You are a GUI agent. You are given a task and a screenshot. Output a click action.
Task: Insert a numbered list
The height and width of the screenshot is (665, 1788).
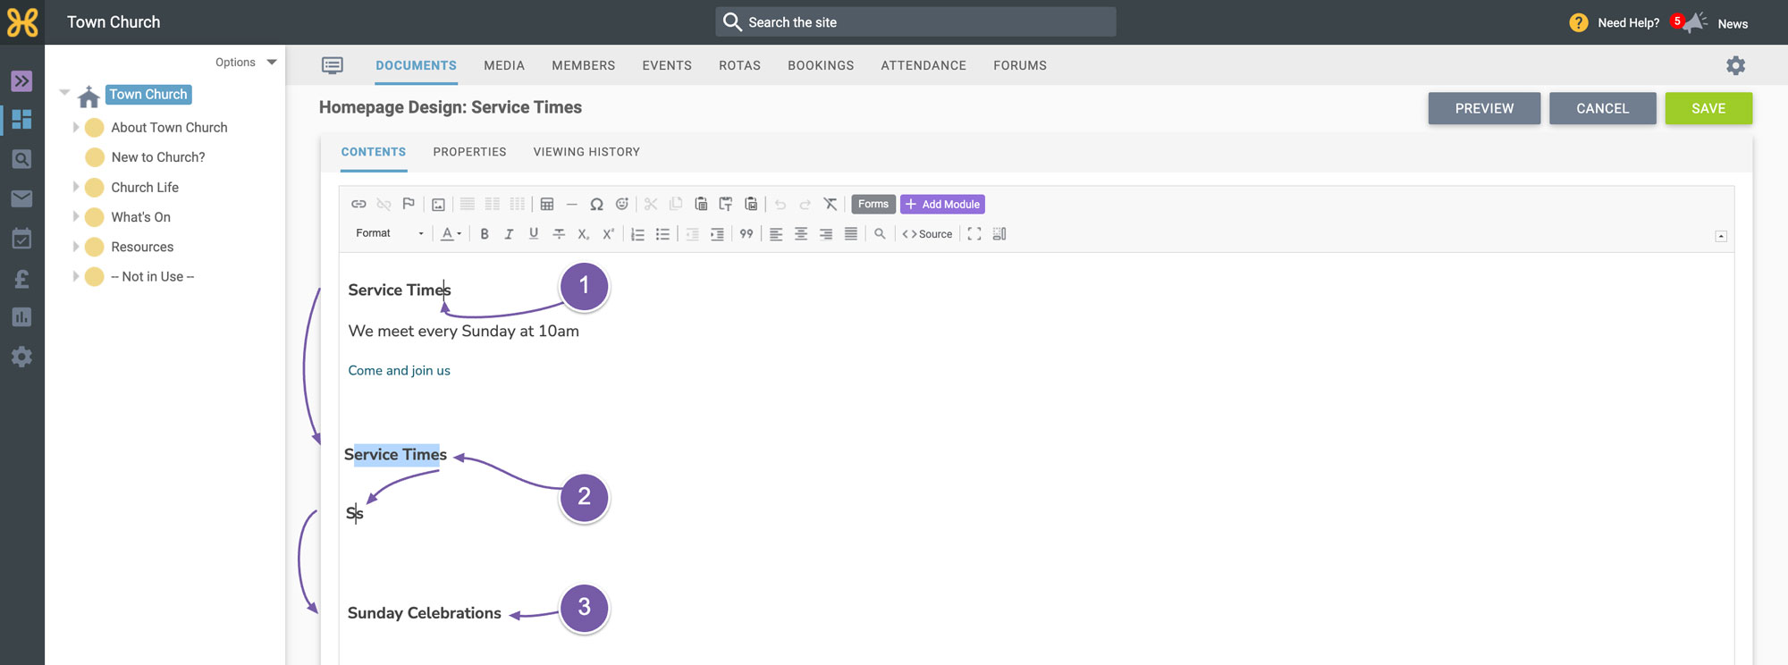point(637,234)
